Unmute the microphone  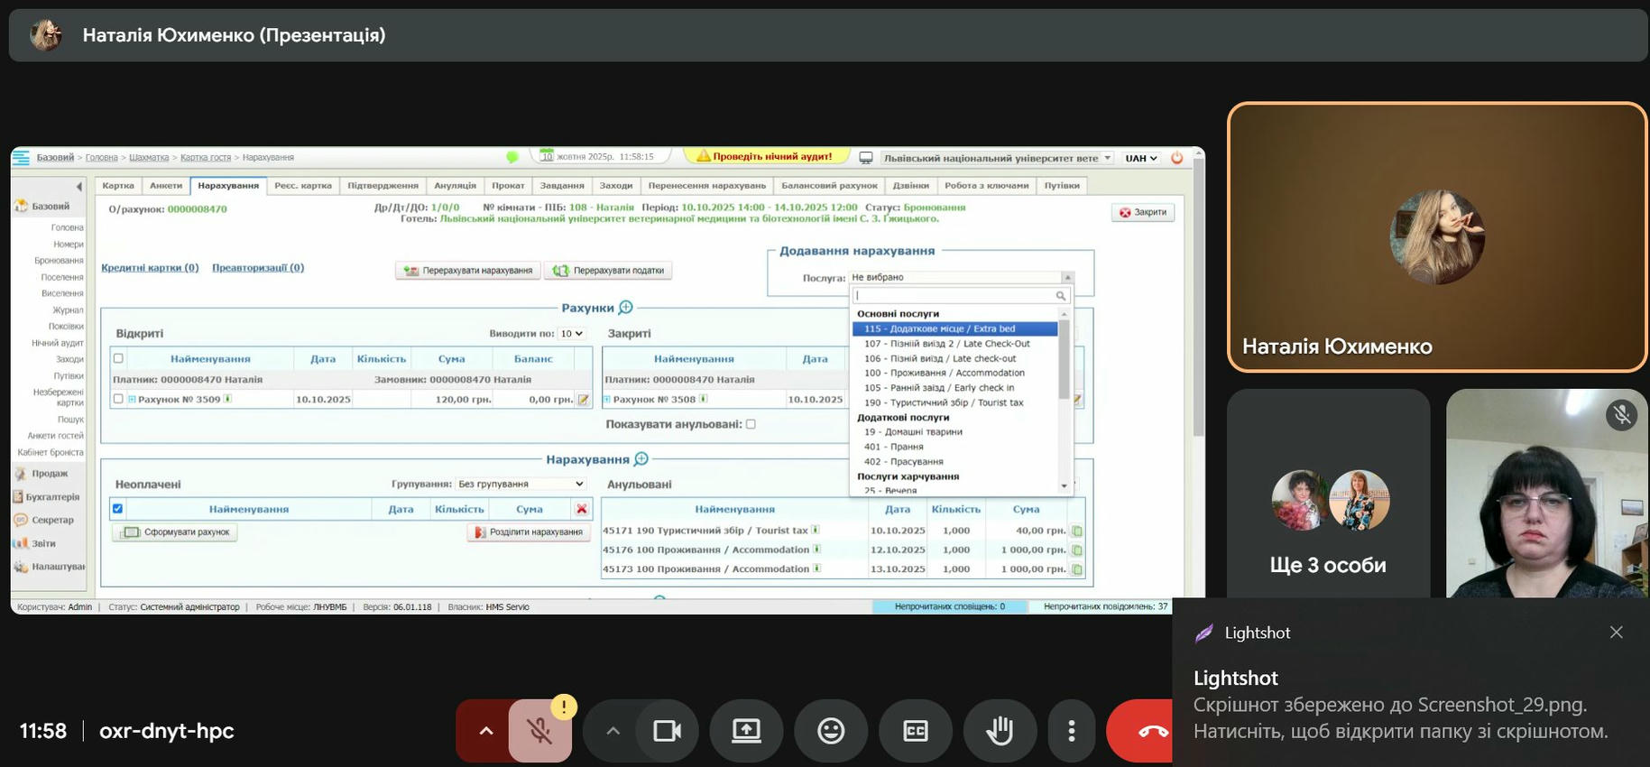click(539, 731)
